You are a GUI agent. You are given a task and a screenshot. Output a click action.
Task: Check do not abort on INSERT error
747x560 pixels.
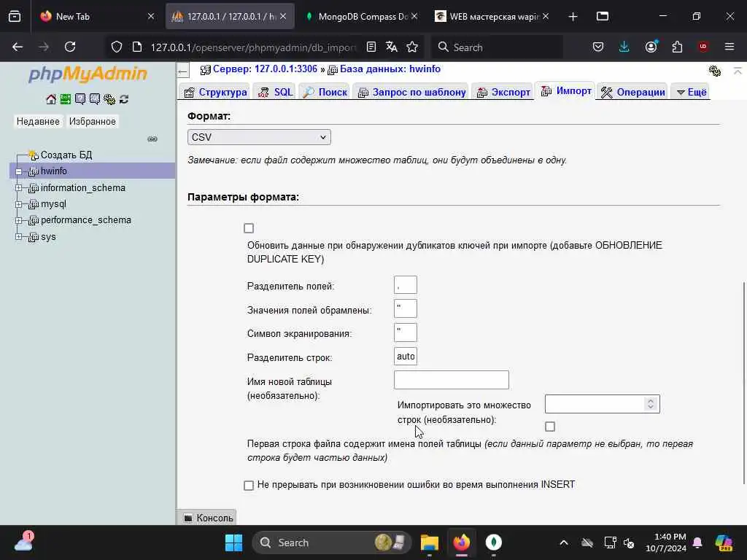click(249, 485)
